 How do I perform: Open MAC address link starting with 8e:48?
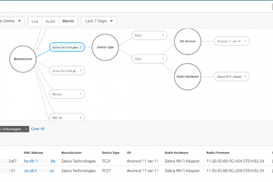pyautogui.click(x=39, y=161)
